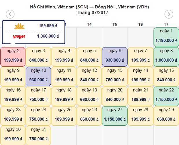Pick ngày 27 green cell 1.150.000 đ
The height and width of the screenshot is (145, 179).
pos(115,115)
